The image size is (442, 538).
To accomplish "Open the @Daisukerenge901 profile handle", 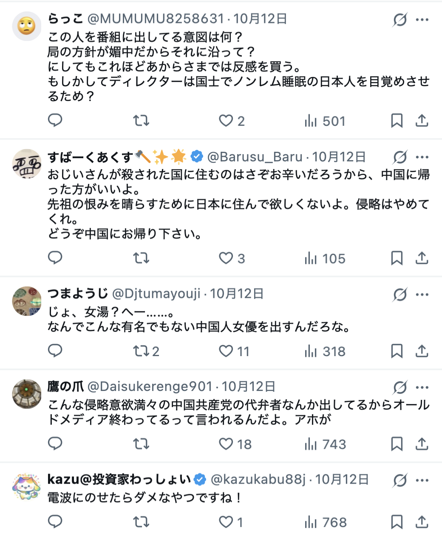I will tap(150, 386).
